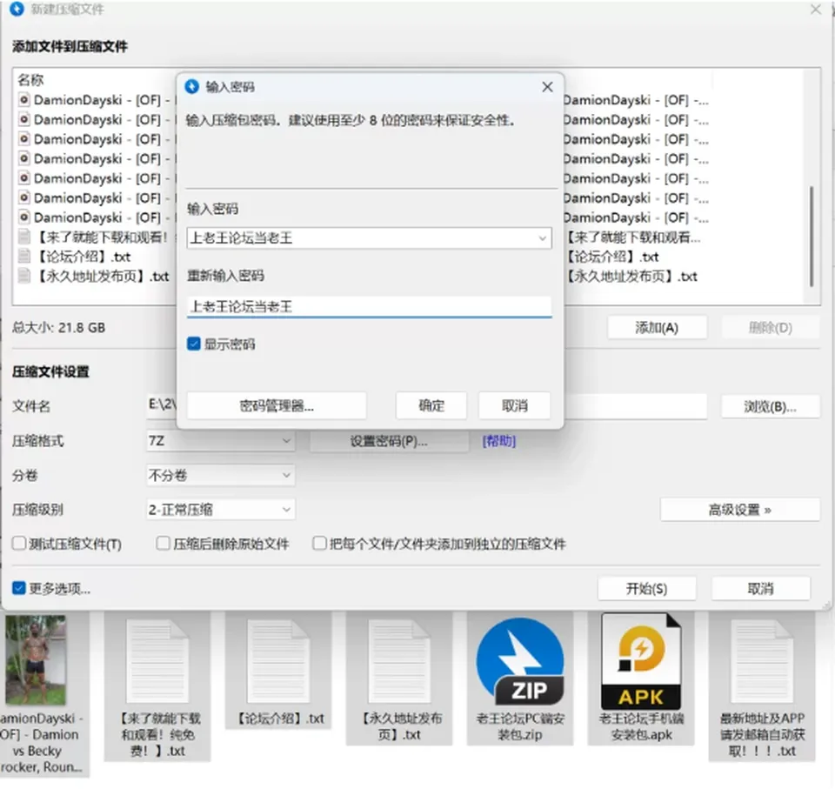Select the 最新地址及APP text file icon

click(762, 662)
